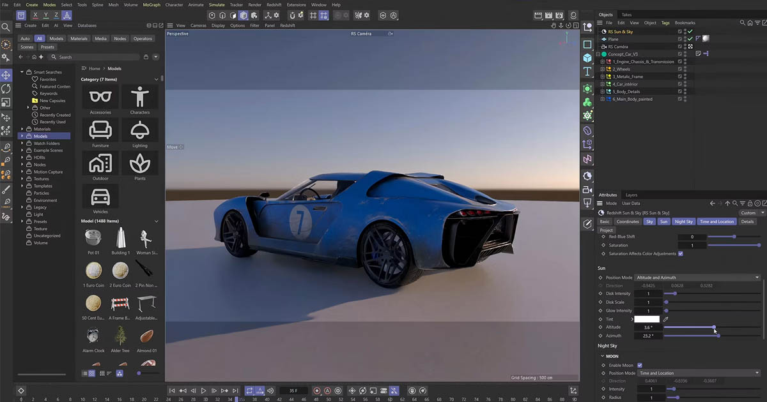Select the Rotate tool in left toolbar
This screenshot has height=402, width=767.
(x=6, y=89)
